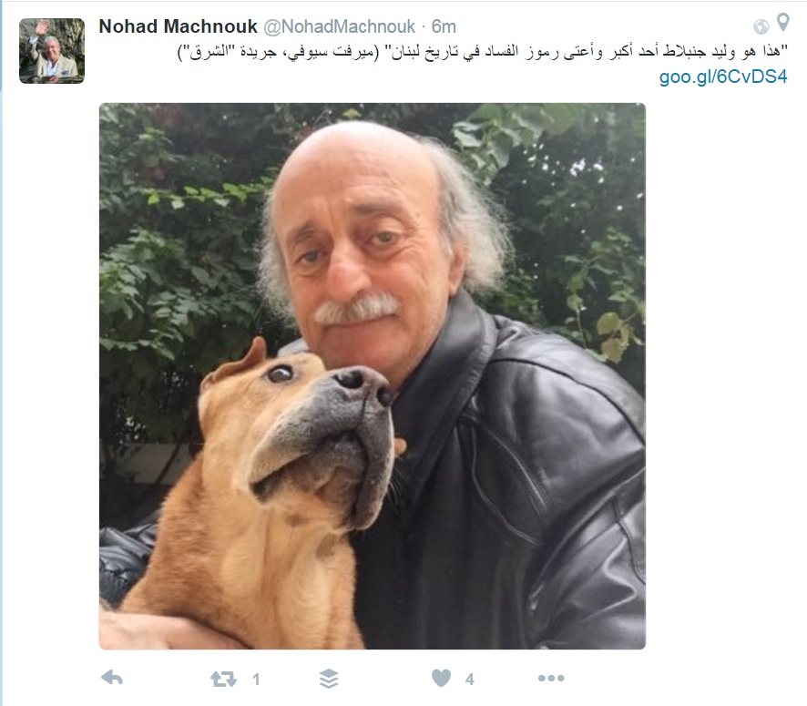Retweet this tweet using the retweet icon
Screen dimensions: 807x706
(223, 680)
